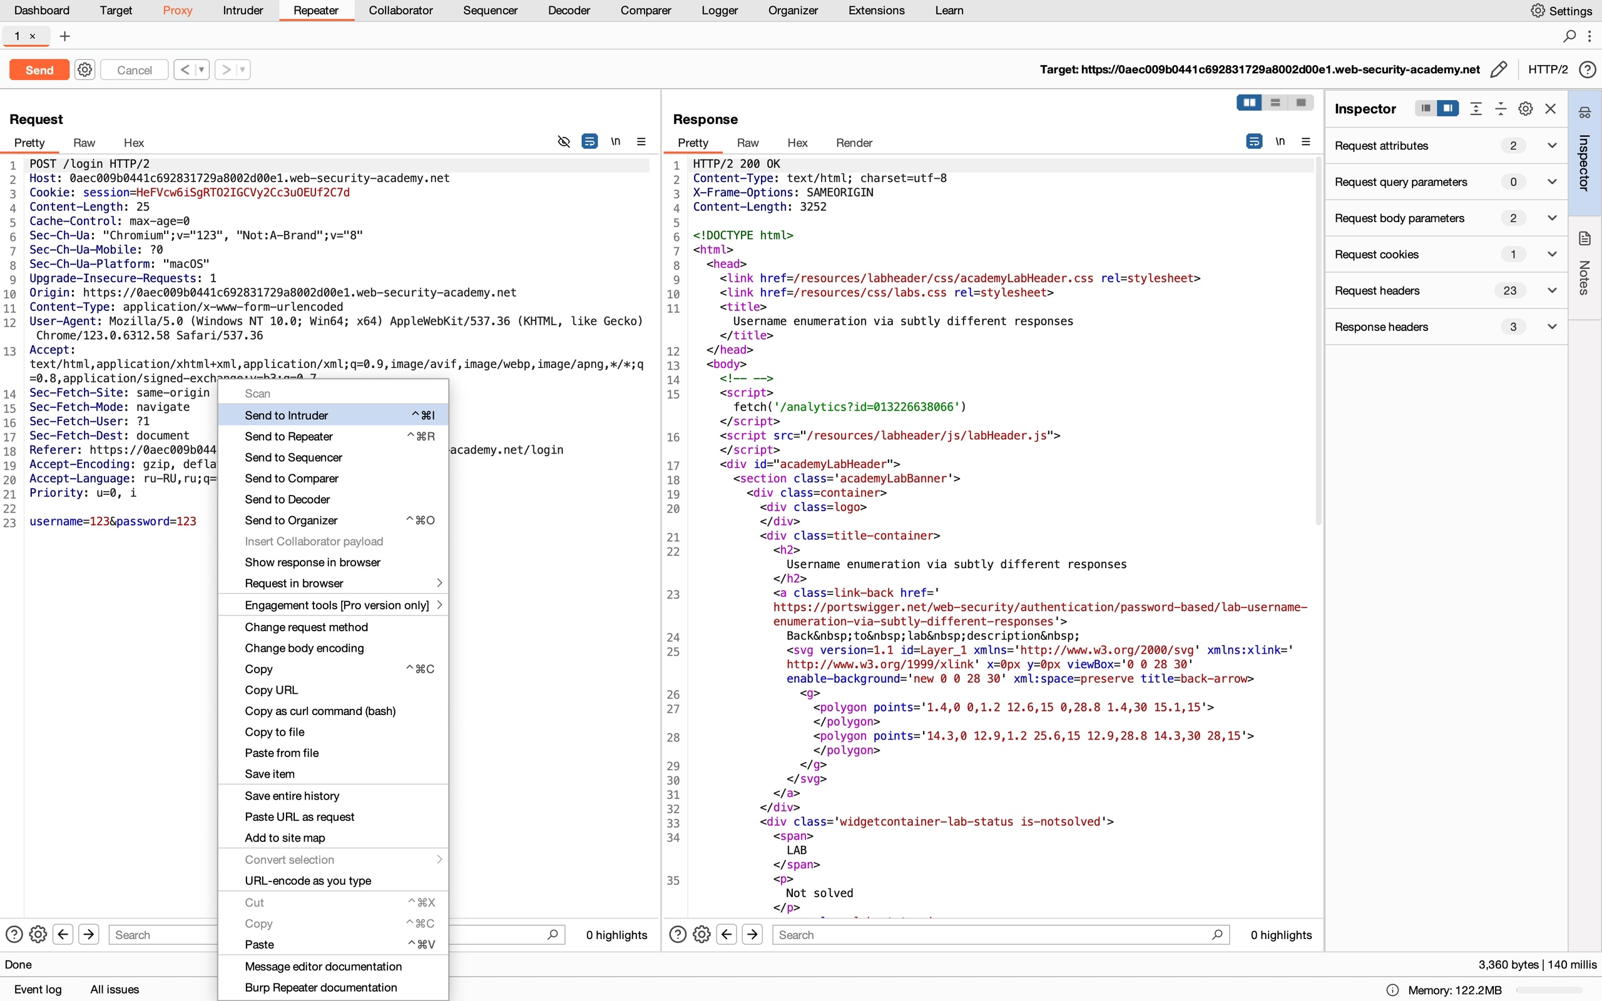Open Repeater send settings gear
Image resolution: width=1602 pixels, height=1001 pixels.
(x=84, y=69)
